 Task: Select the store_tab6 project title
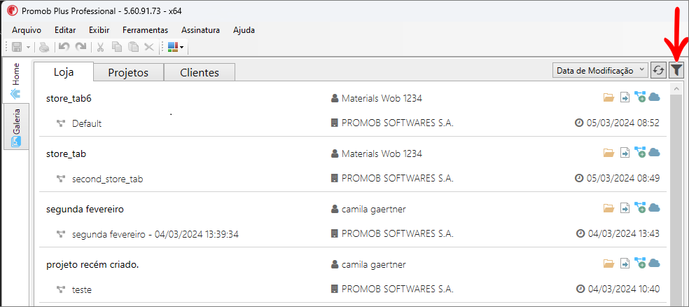pyautogui.click(x=69, y=99)
